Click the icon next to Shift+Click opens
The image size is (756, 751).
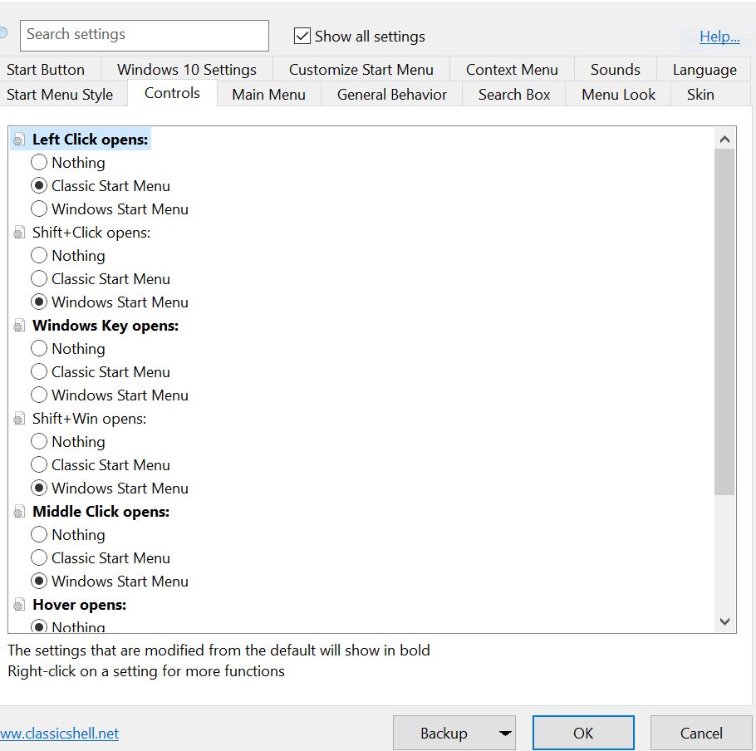pos(19,233)
